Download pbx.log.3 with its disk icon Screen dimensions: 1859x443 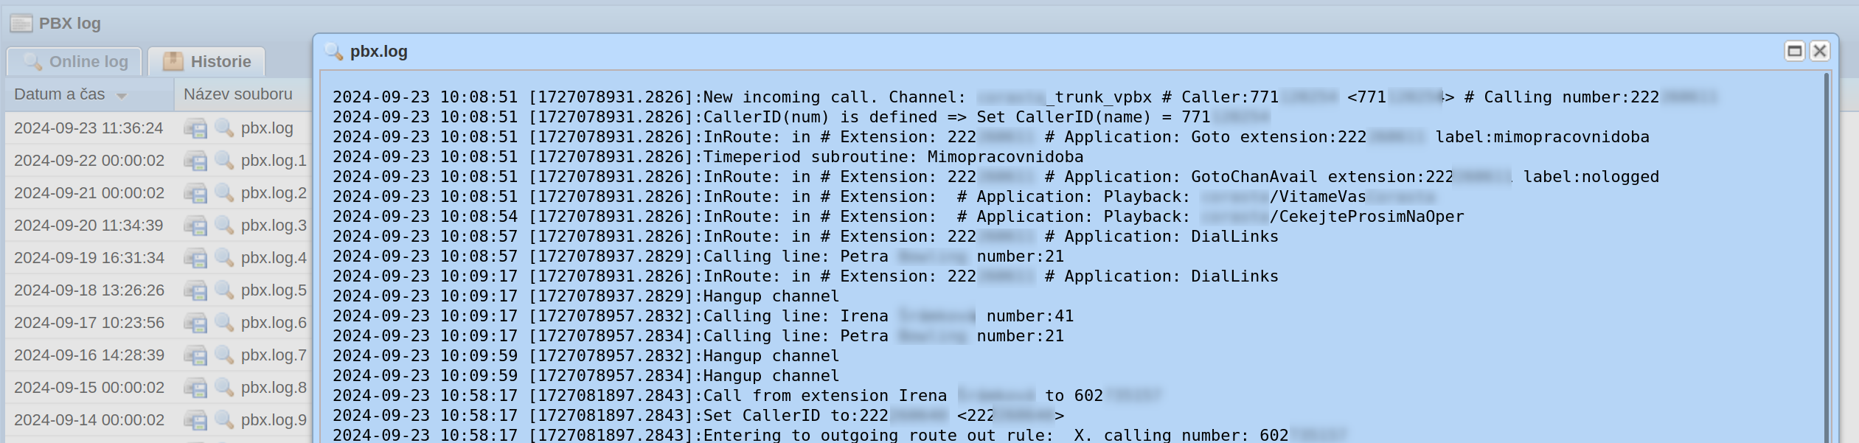point(195,226)
